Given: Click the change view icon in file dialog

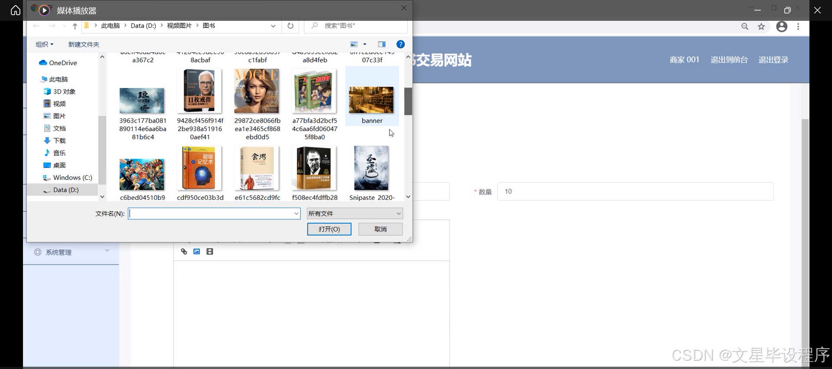Looking at the screenshot, I should 354,44.
